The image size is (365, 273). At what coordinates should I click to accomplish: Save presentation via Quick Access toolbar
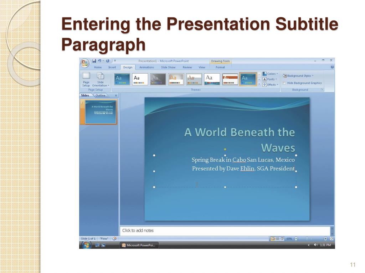pyautogui.click(x=94, y=61)
